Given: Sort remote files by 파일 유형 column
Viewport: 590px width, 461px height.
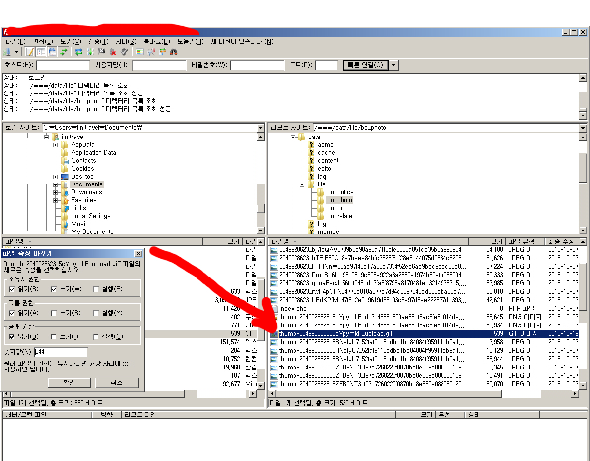Looking at the screenshot, I should [525, 241].
